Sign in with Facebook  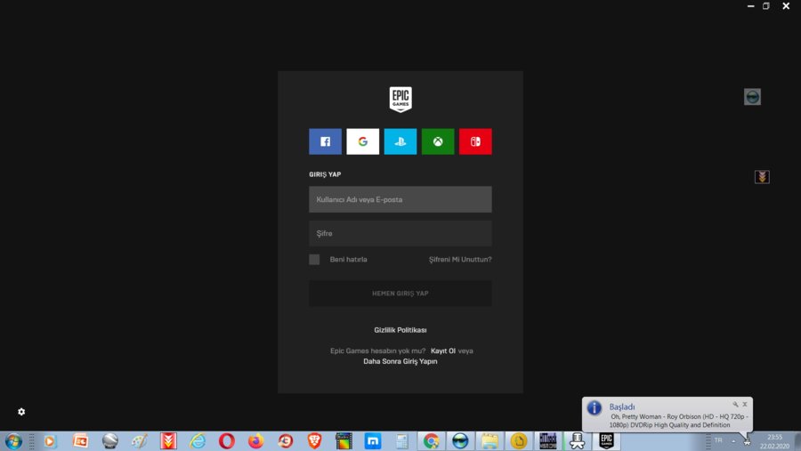pos(325,141)
